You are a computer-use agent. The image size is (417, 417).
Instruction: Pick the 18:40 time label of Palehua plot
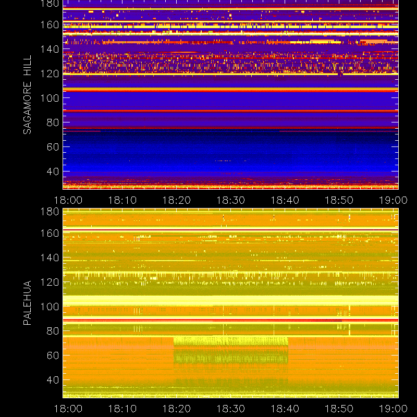285,409
